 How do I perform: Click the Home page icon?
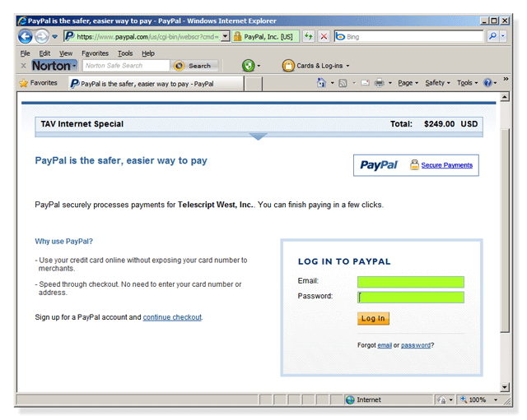[x=321, y=82]
